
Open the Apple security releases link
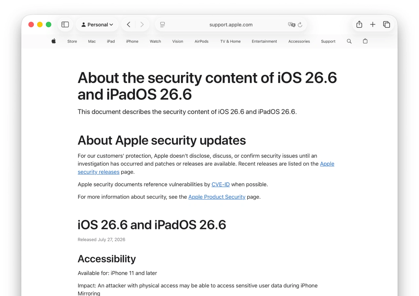pyautogui.click(x=206, y=168)
